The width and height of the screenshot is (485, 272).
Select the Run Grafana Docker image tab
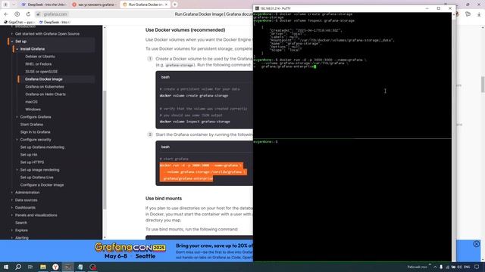click(145, 5)
